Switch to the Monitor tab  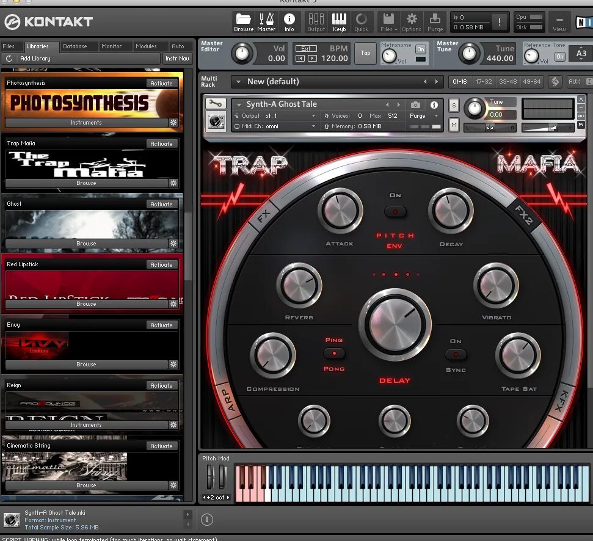click(112, 46)
